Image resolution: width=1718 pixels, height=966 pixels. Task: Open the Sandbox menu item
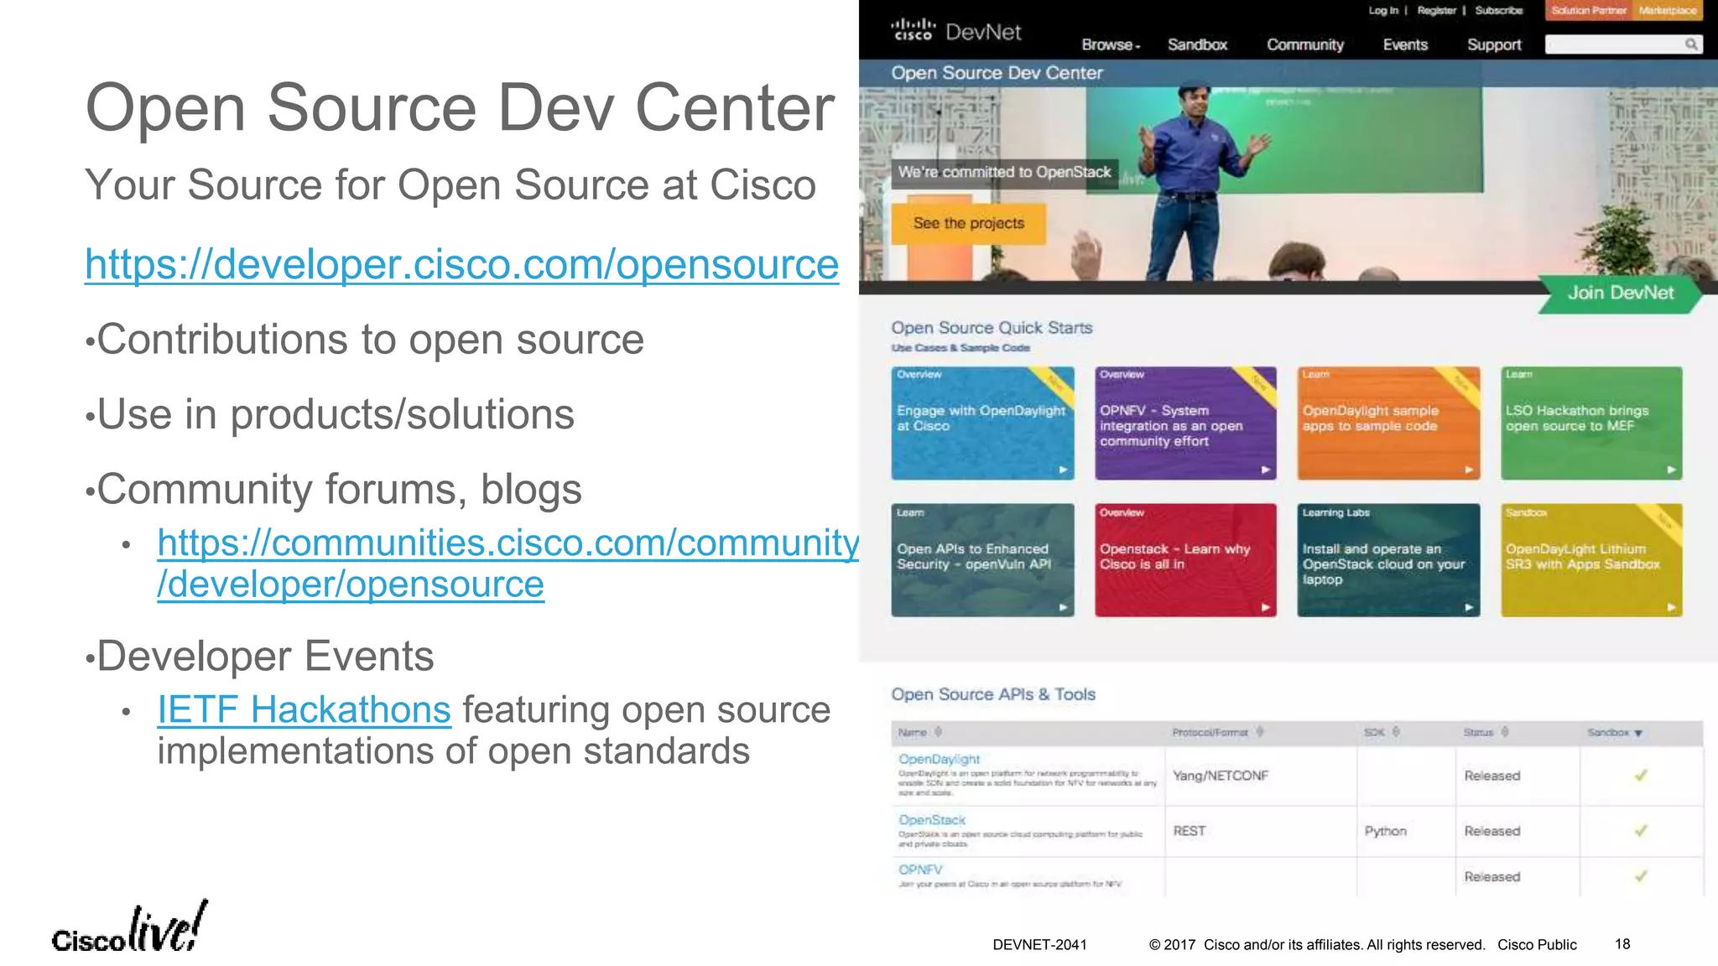[1197, 45]
